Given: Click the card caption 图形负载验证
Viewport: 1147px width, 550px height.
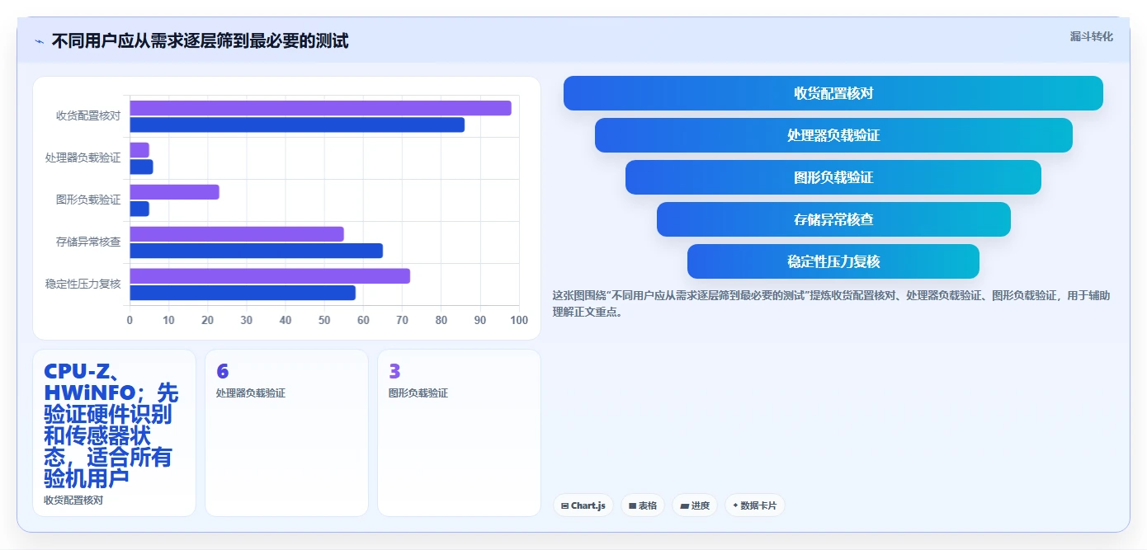Looking at the screenshot, I should [x=418, y=393].
